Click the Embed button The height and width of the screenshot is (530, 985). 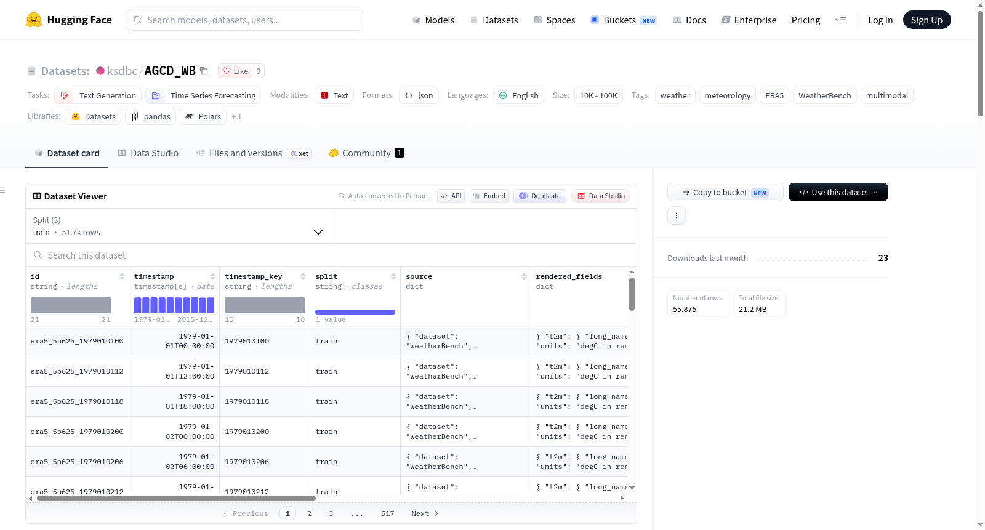(x=489, y=196)
